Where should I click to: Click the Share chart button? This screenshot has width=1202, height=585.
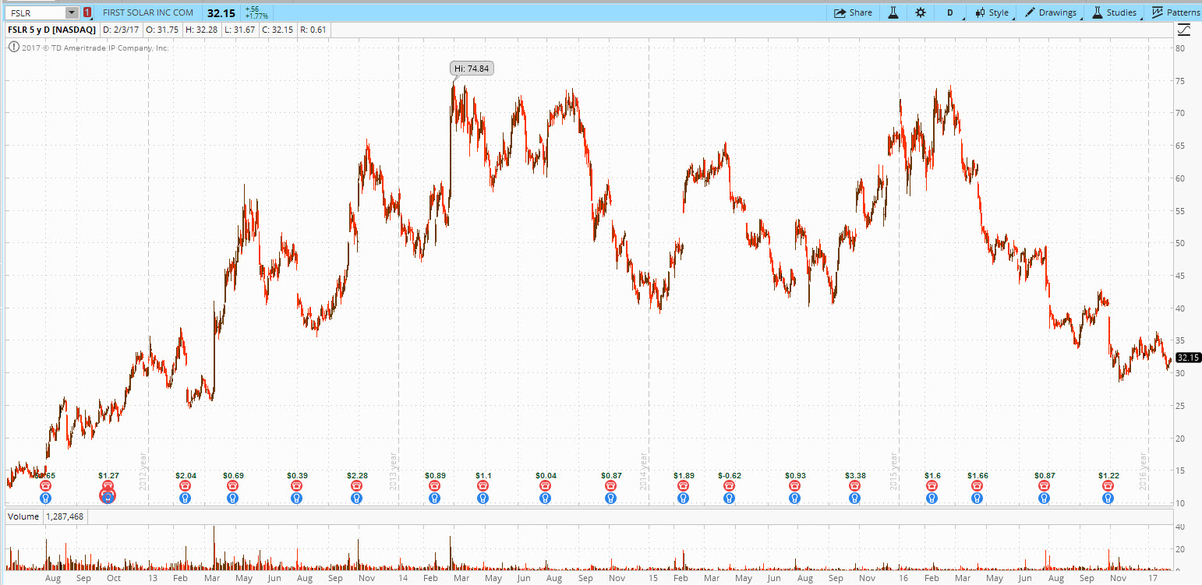tap(853, 12)
